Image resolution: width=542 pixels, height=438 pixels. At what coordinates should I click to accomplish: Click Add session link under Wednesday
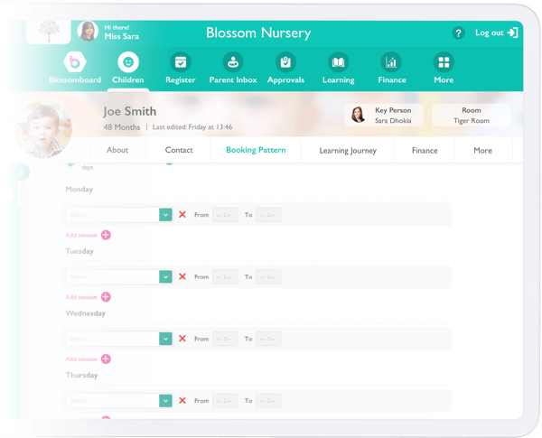click(81, 359)
